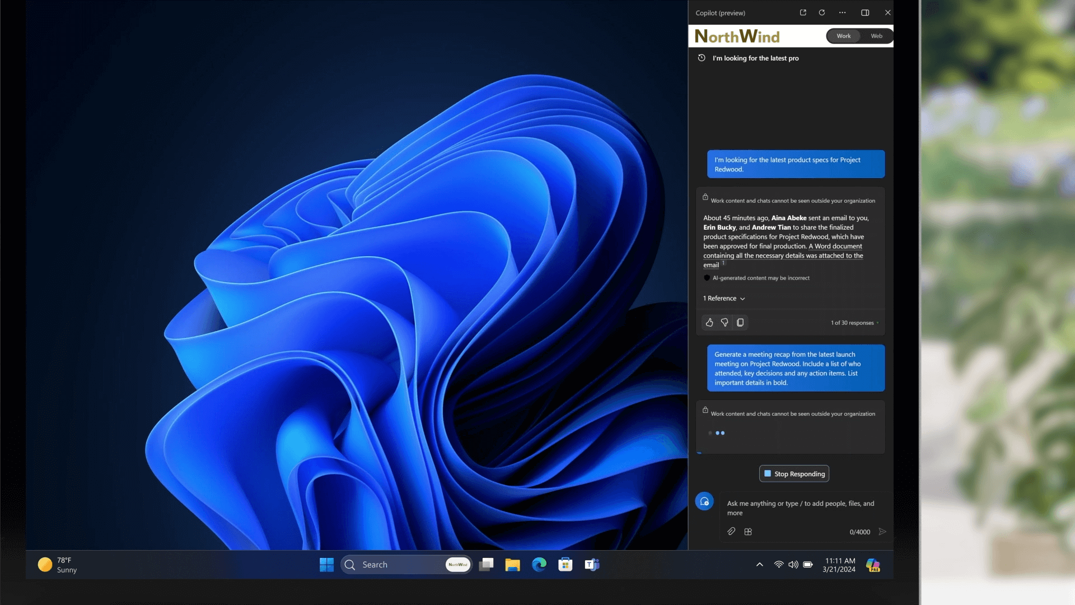Image resolution: width=1075 pixels, height=605 pixels.
Task: Click the NorthWind badge in Search box
Action: click(x=458, y=565)
